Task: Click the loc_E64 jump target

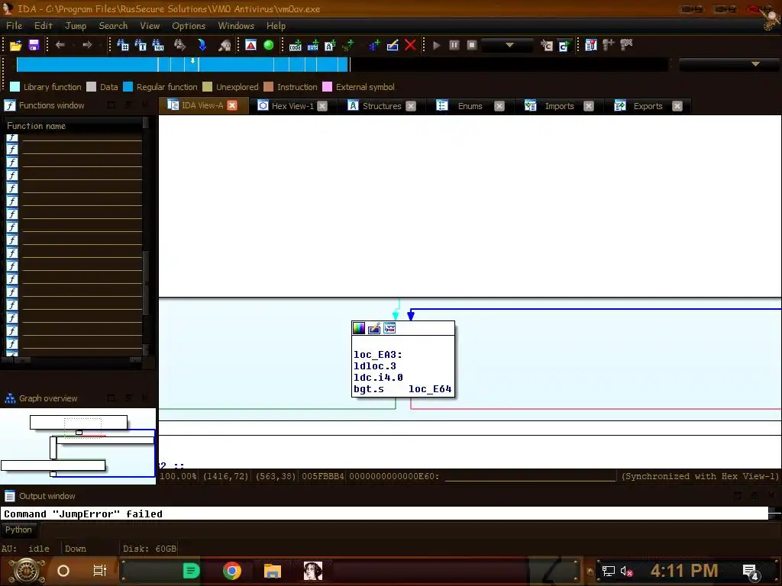Action: (x=430, y=388)
